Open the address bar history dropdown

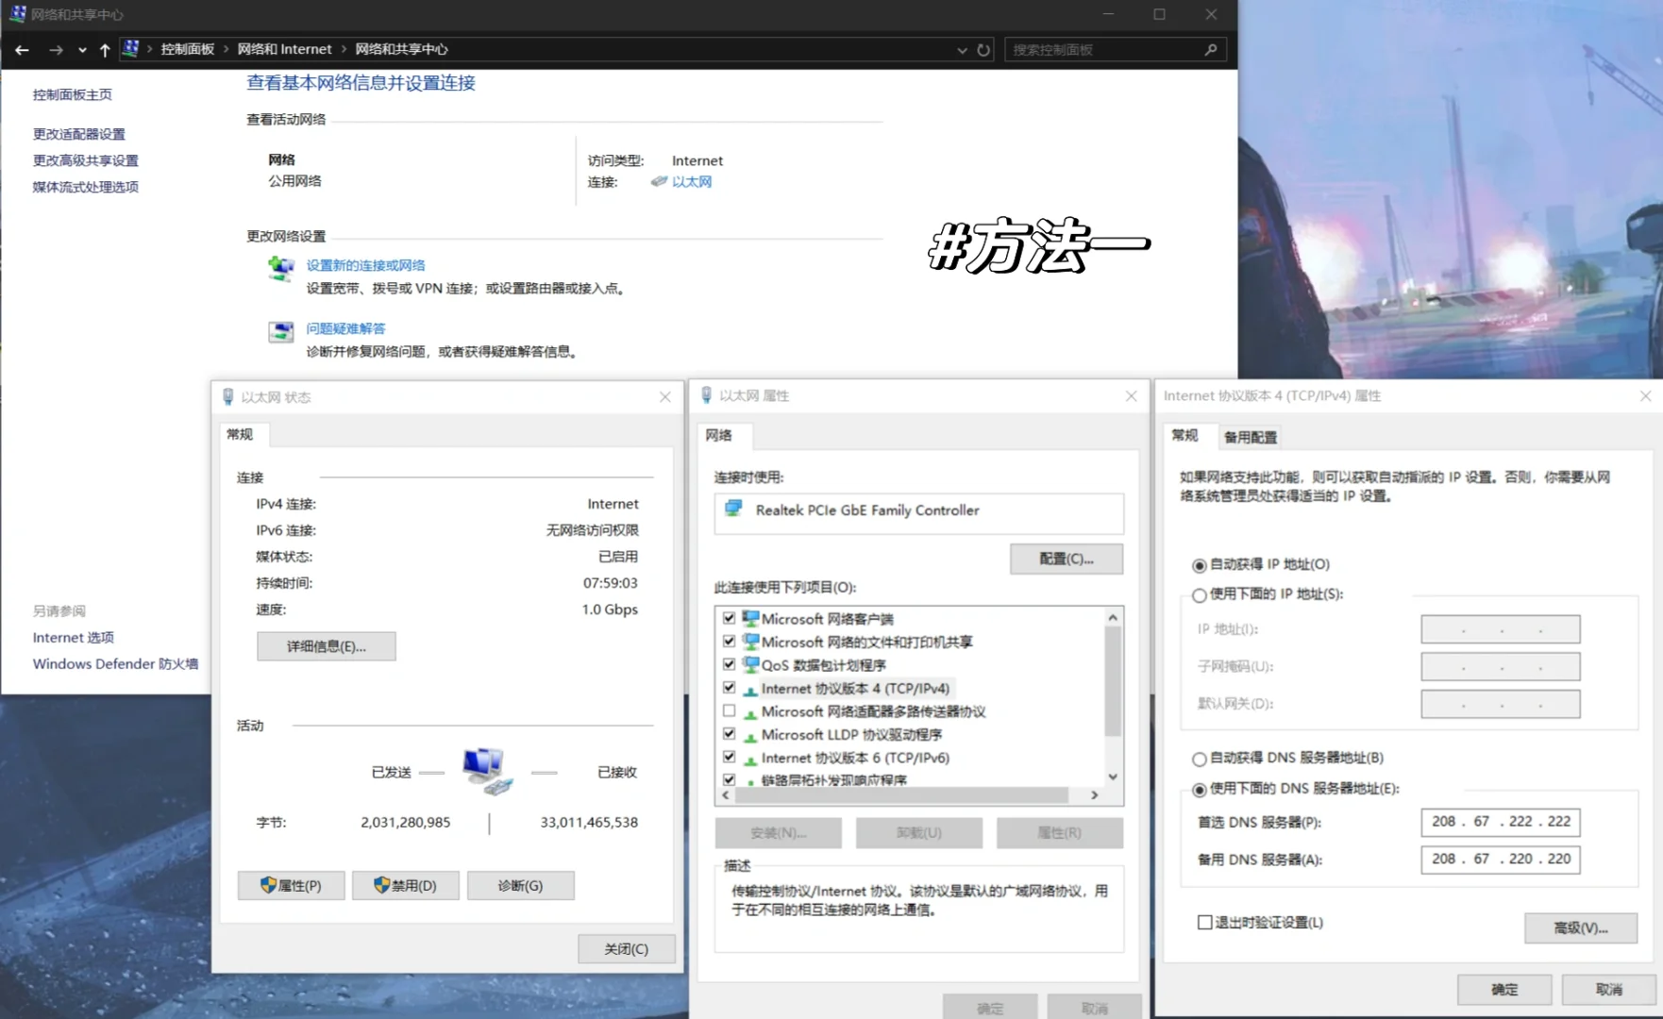tap(962, 50)
